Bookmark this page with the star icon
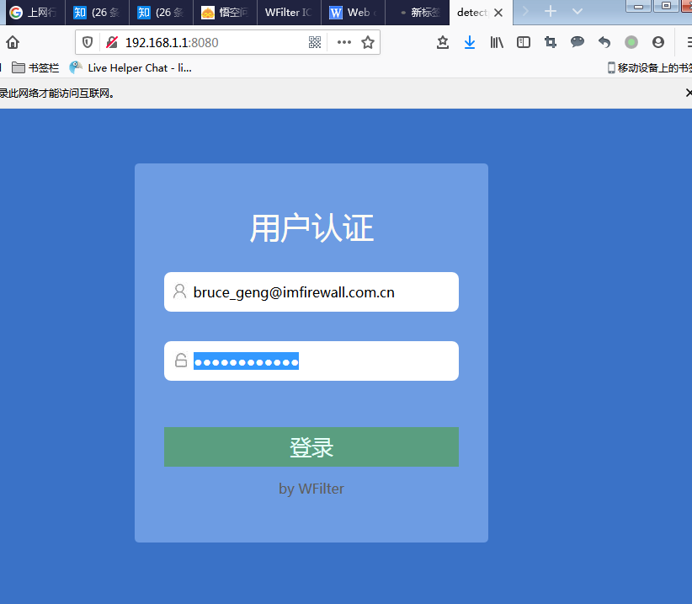 pyautogui.click(x=368, y=42)
